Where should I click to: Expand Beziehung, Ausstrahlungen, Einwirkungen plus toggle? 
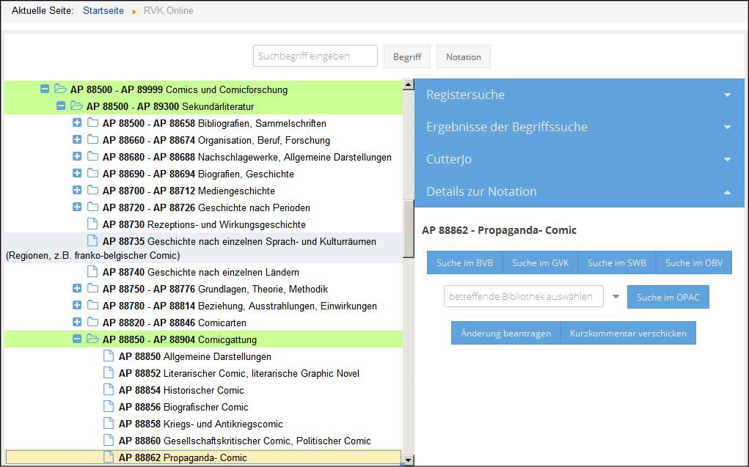[x=77, y=305]
